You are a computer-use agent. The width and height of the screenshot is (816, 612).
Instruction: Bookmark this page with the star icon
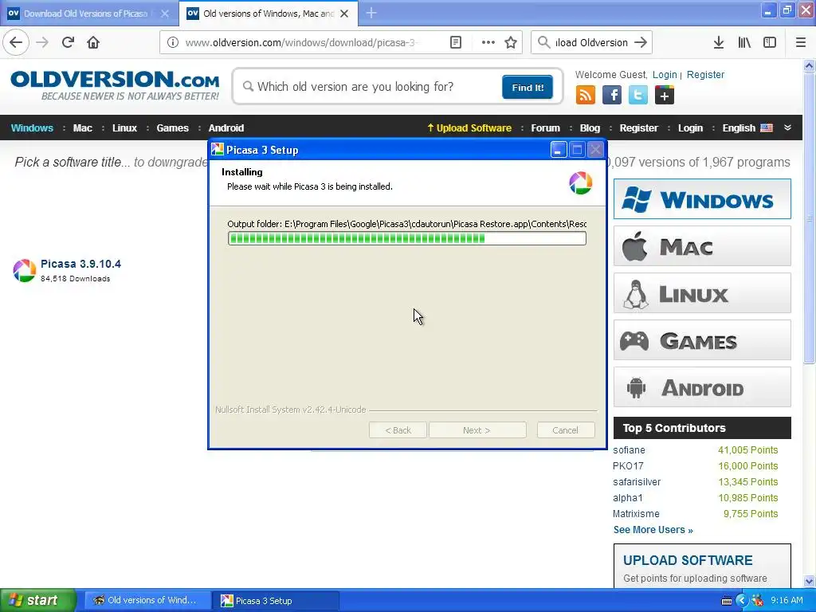pos(511,42)
